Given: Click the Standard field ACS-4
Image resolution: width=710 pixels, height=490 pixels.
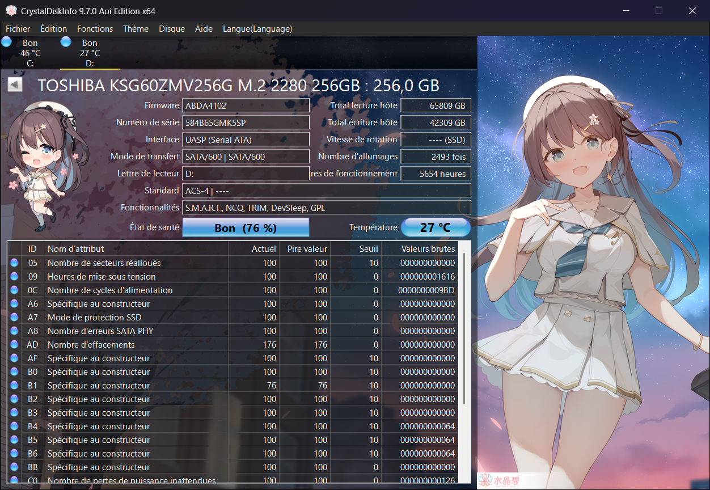Looking at the screenshot, I should (x=327, y=191).
